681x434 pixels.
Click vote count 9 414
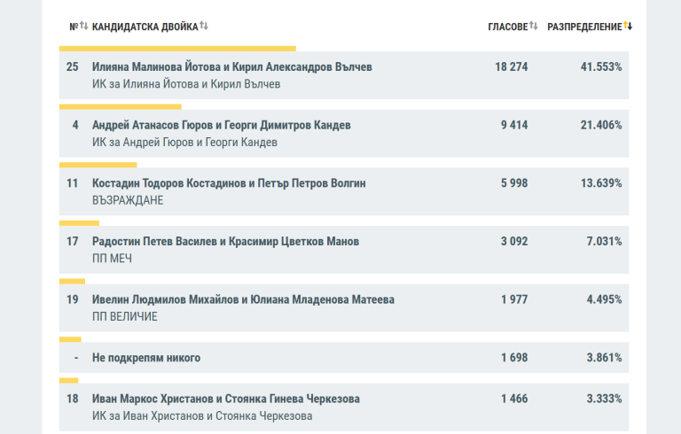coord(514,125)
